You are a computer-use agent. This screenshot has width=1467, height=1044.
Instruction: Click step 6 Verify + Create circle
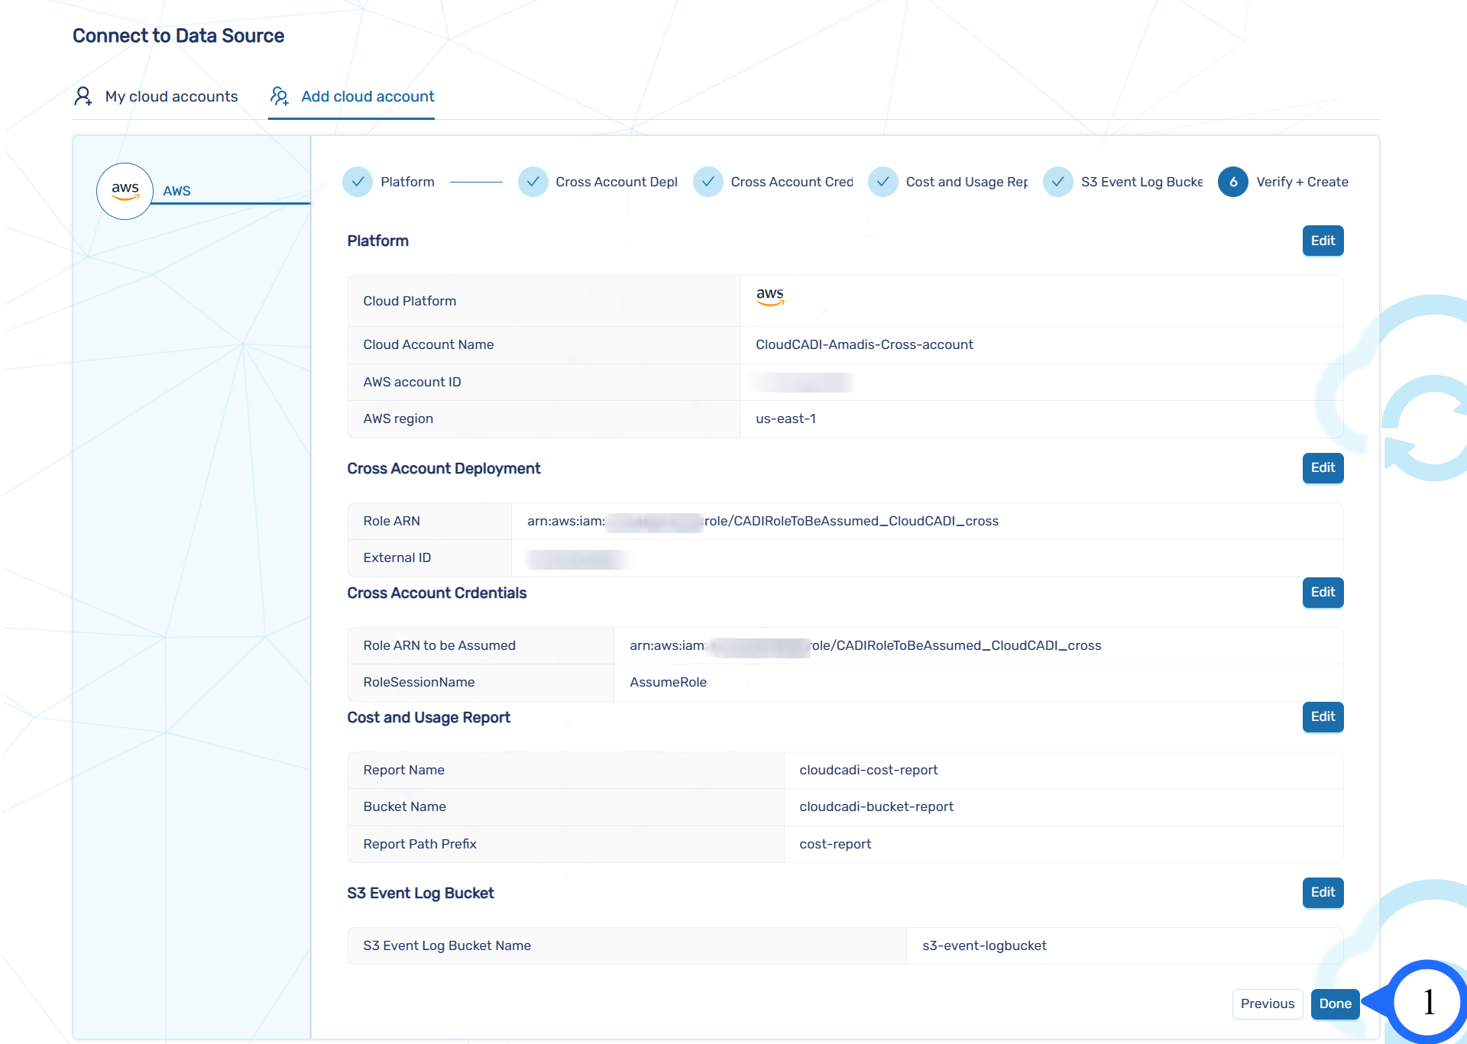(1232, 182)
